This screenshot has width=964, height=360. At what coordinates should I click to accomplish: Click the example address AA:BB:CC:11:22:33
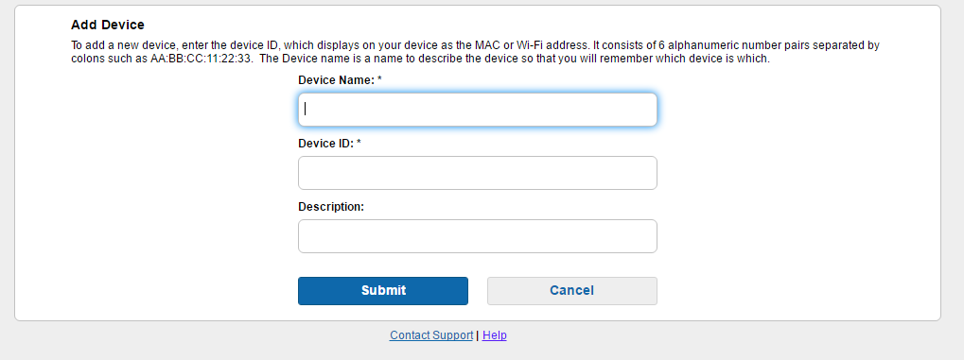tap(202, 59)
